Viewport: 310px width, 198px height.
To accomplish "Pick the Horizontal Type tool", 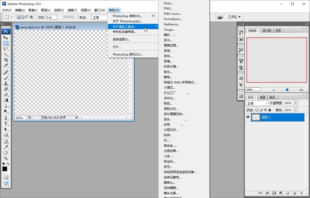I will coord(6,124).
